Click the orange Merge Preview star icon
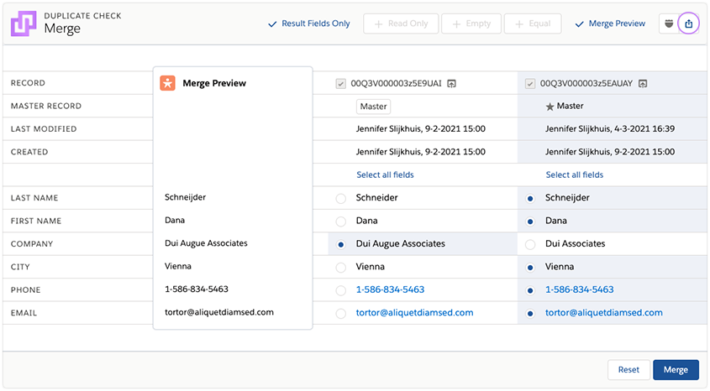This screenshot has height=391, width=710. point(167,83)
